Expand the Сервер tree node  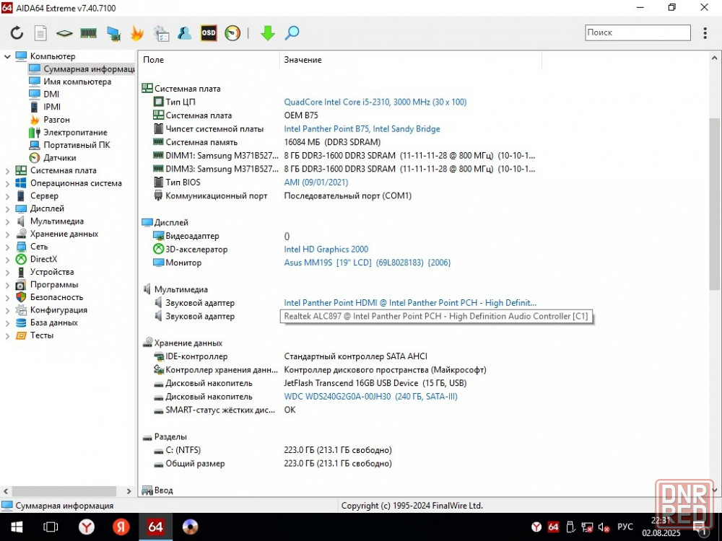7,196
